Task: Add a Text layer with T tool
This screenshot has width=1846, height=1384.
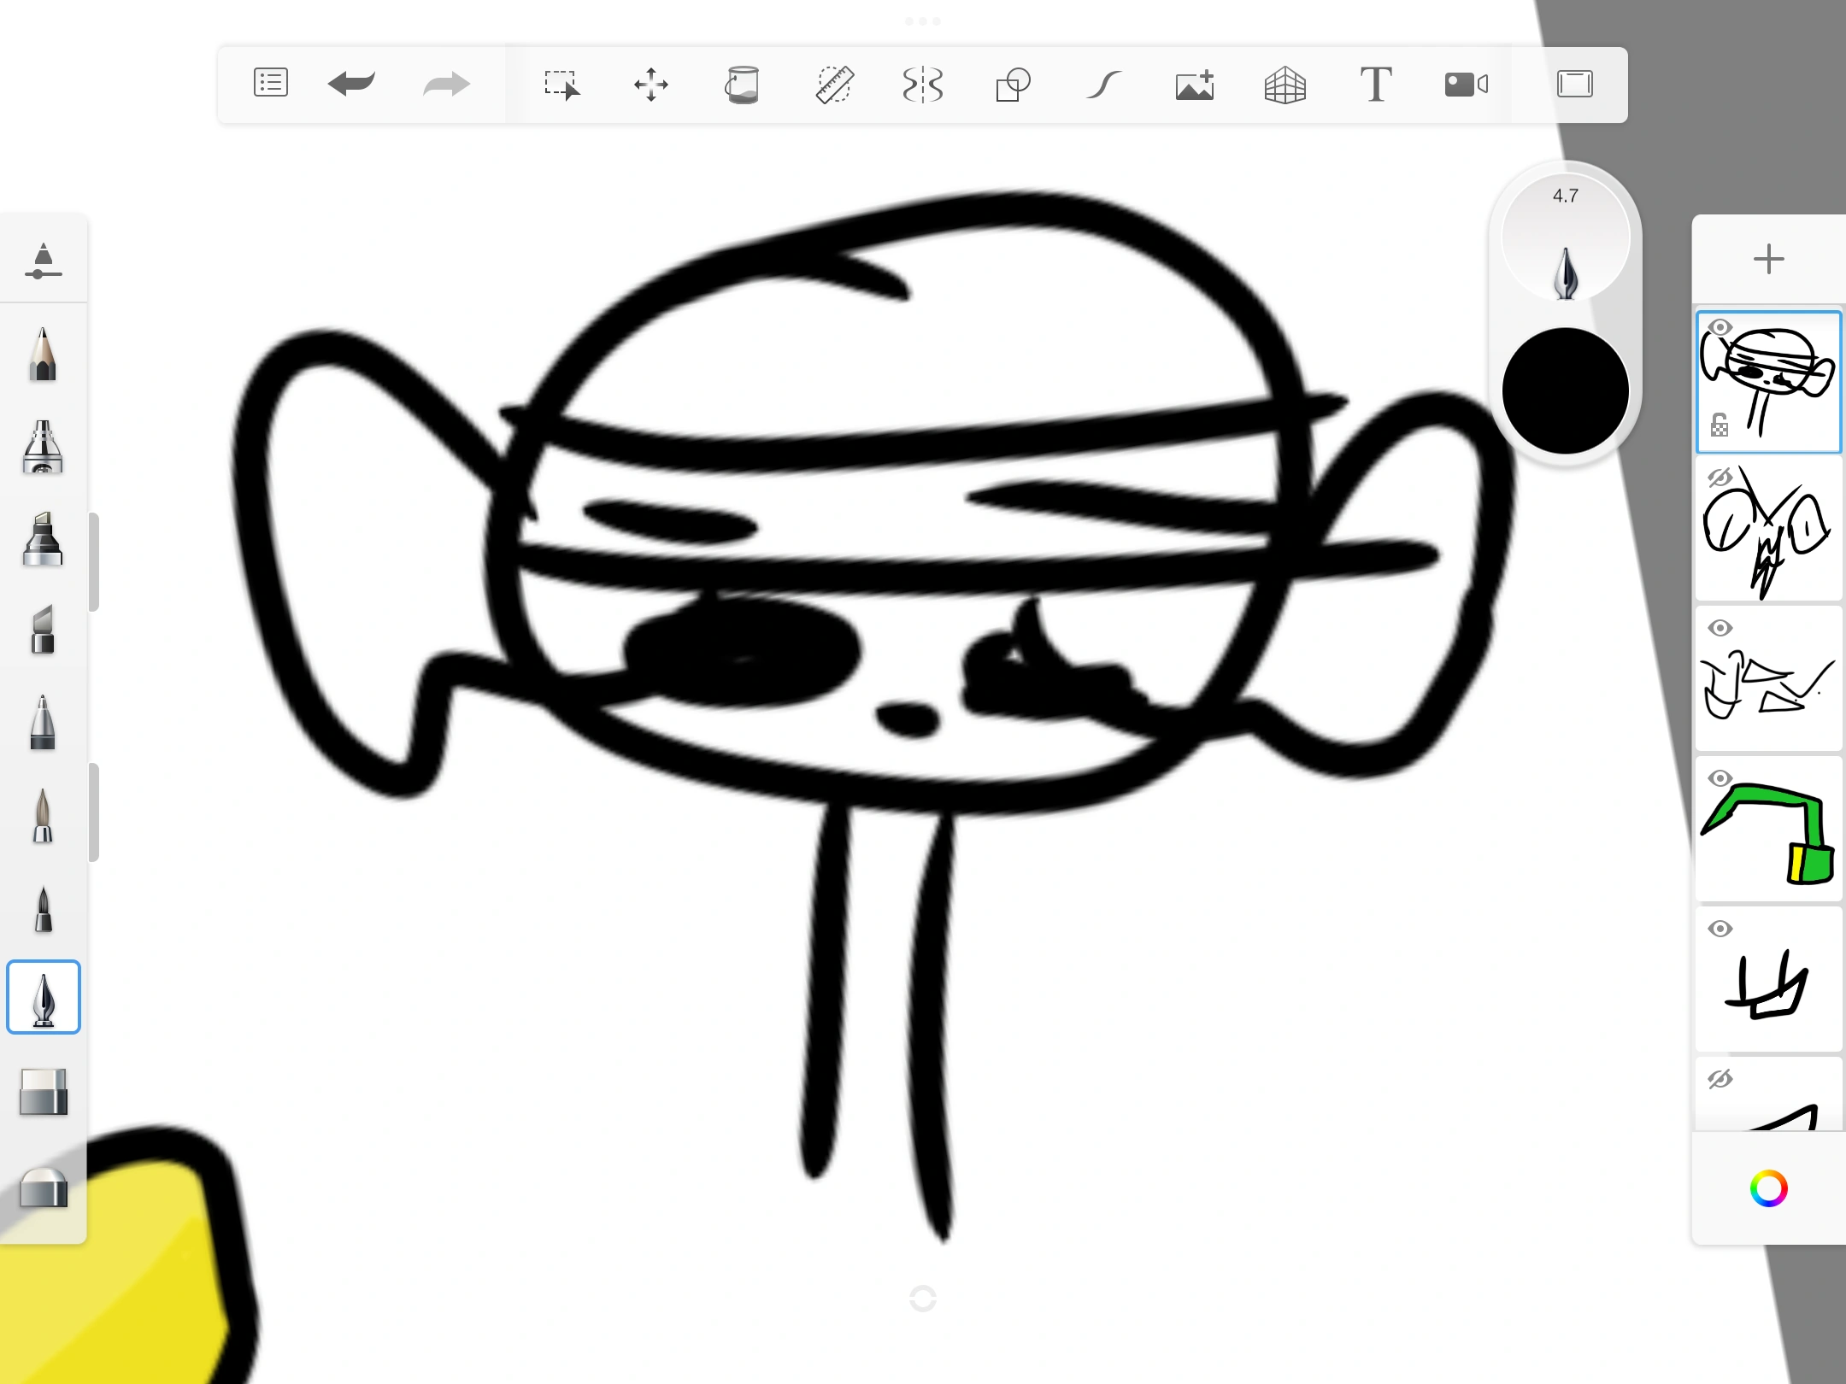Action: (x=1375, y=85)
